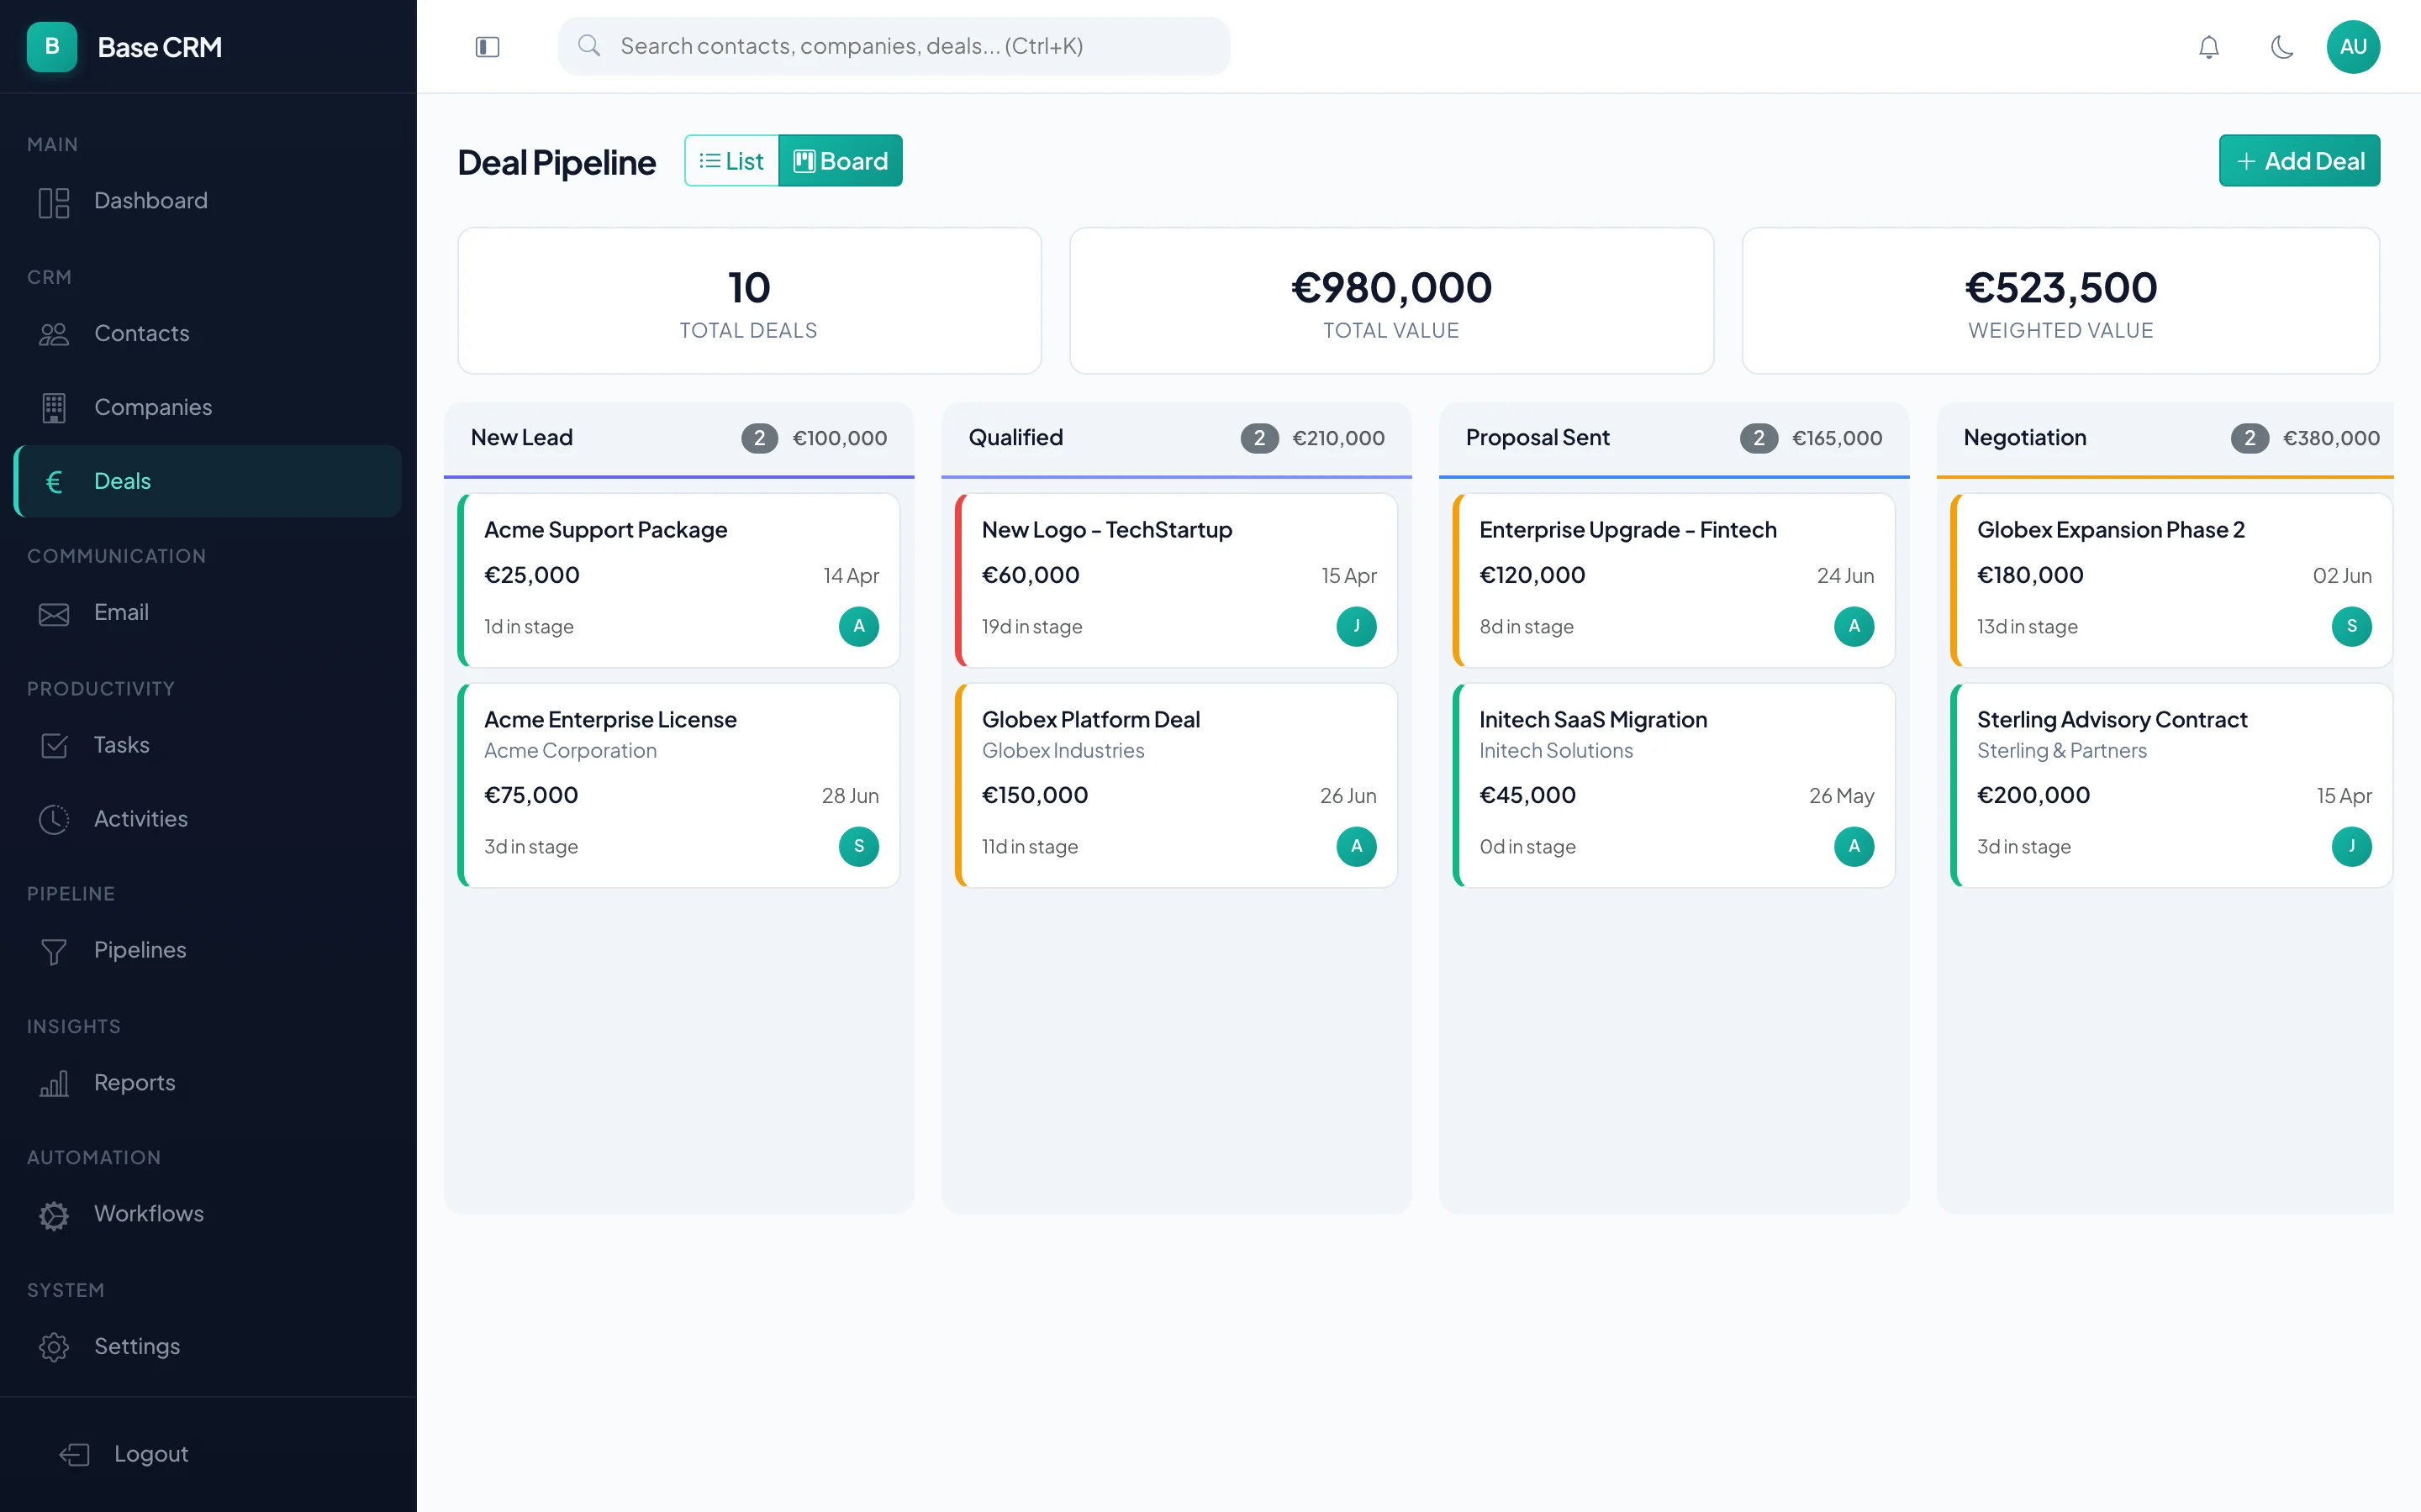Open Email using the envelope icon
Viewport: 2421px width, 1512px height.
pos(54,613)
